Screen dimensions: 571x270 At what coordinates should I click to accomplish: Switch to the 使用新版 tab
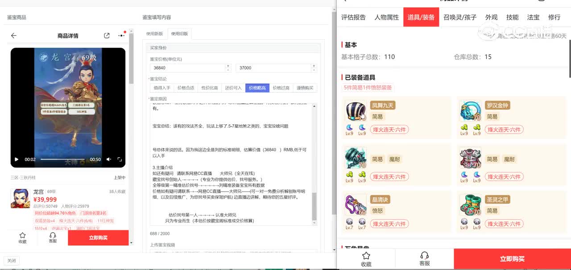tap(155, 34)
